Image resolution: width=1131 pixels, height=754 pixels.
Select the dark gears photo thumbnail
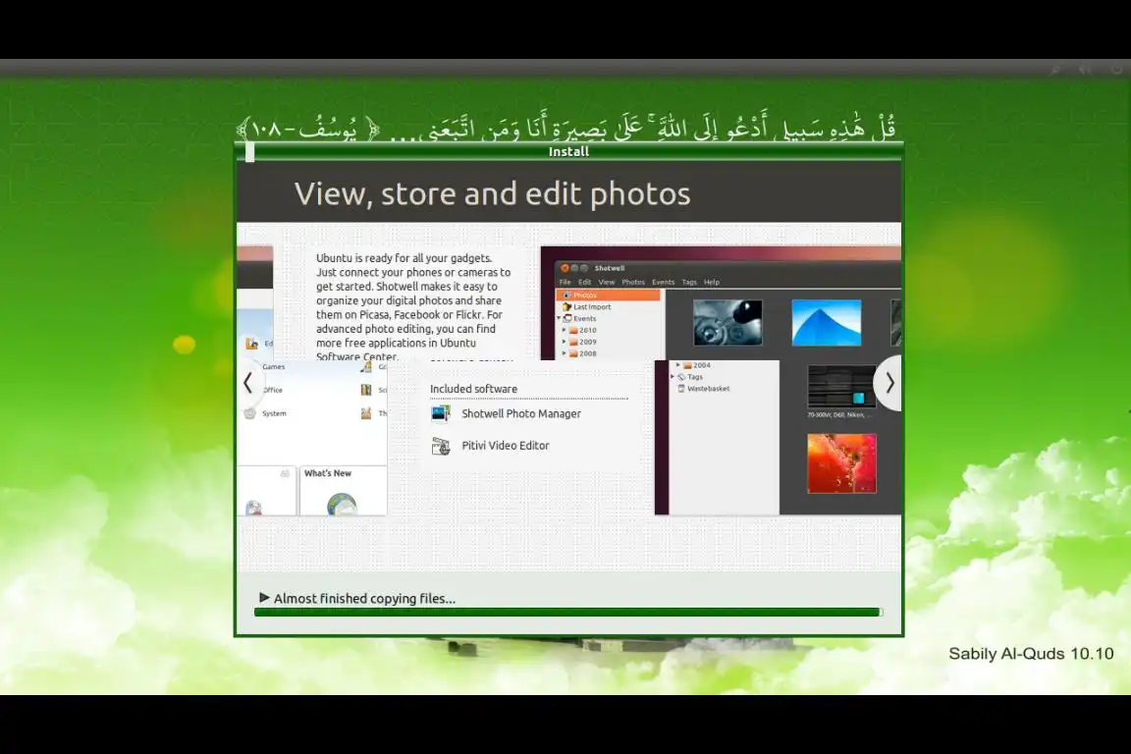[727, 323]
